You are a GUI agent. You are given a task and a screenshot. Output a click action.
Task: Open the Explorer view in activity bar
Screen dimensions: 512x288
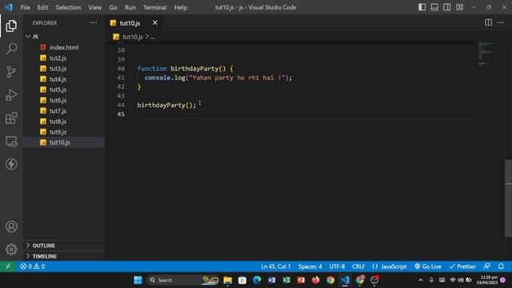(x=11, y=26)
